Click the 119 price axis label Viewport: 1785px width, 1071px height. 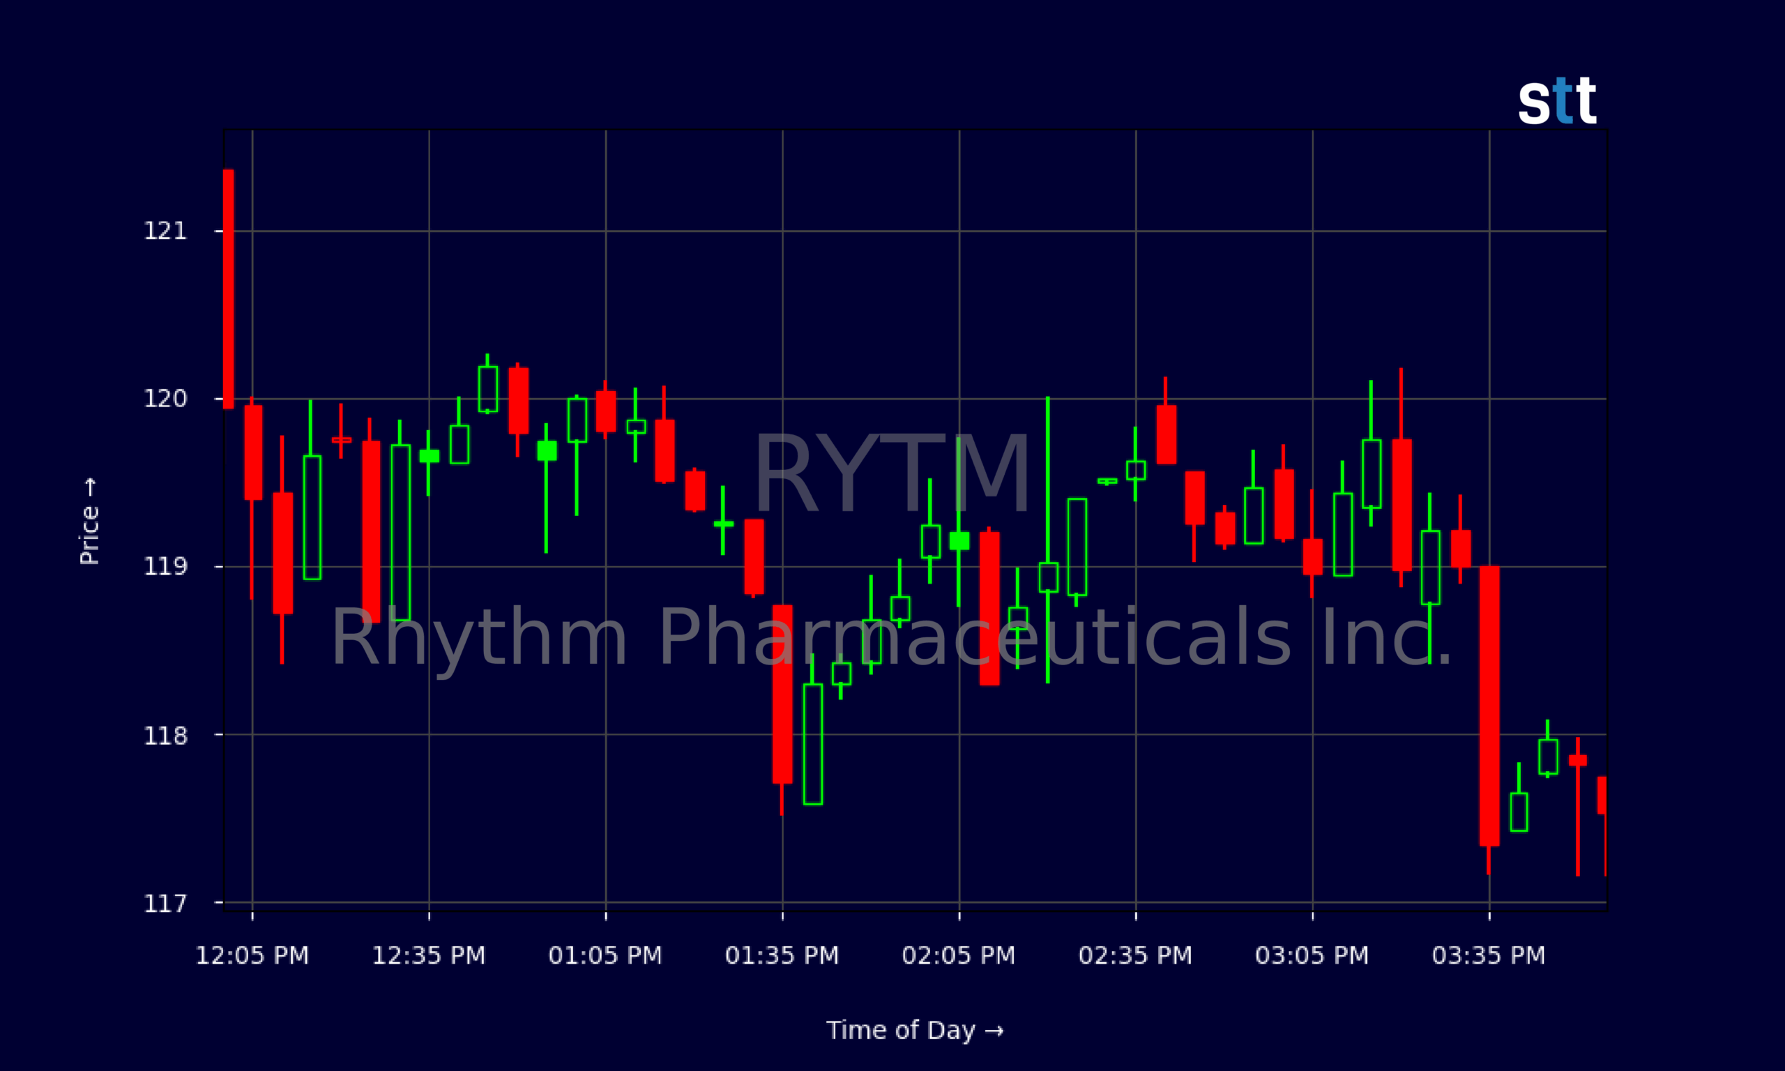(165, 567)
